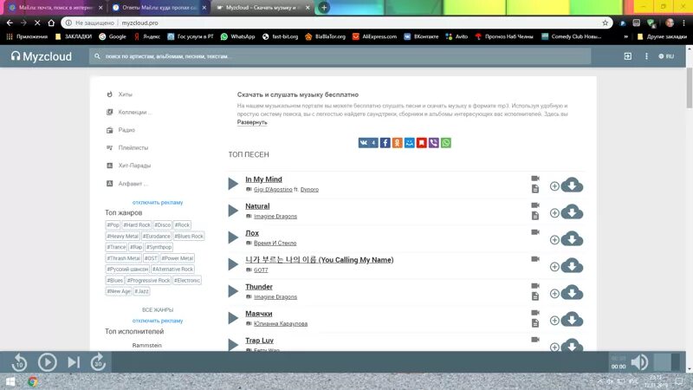Download the GOT7 track via cloud icon
693x390 pixels.
[572, 266]
